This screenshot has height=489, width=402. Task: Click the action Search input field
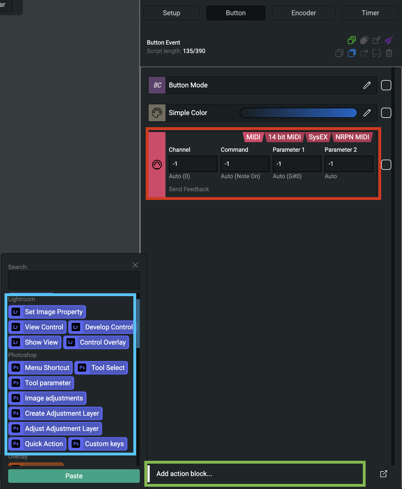(74, 280)
